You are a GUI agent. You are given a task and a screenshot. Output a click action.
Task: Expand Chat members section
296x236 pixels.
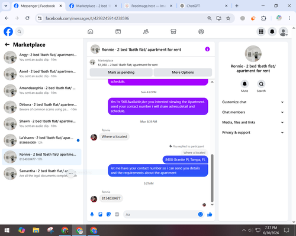tap(253, 112)
